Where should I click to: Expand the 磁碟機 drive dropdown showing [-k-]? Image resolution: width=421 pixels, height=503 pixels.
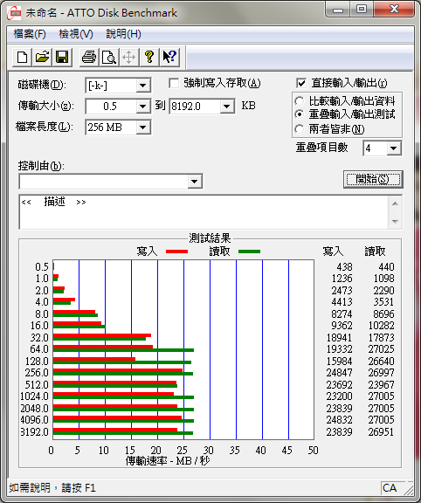142,86
